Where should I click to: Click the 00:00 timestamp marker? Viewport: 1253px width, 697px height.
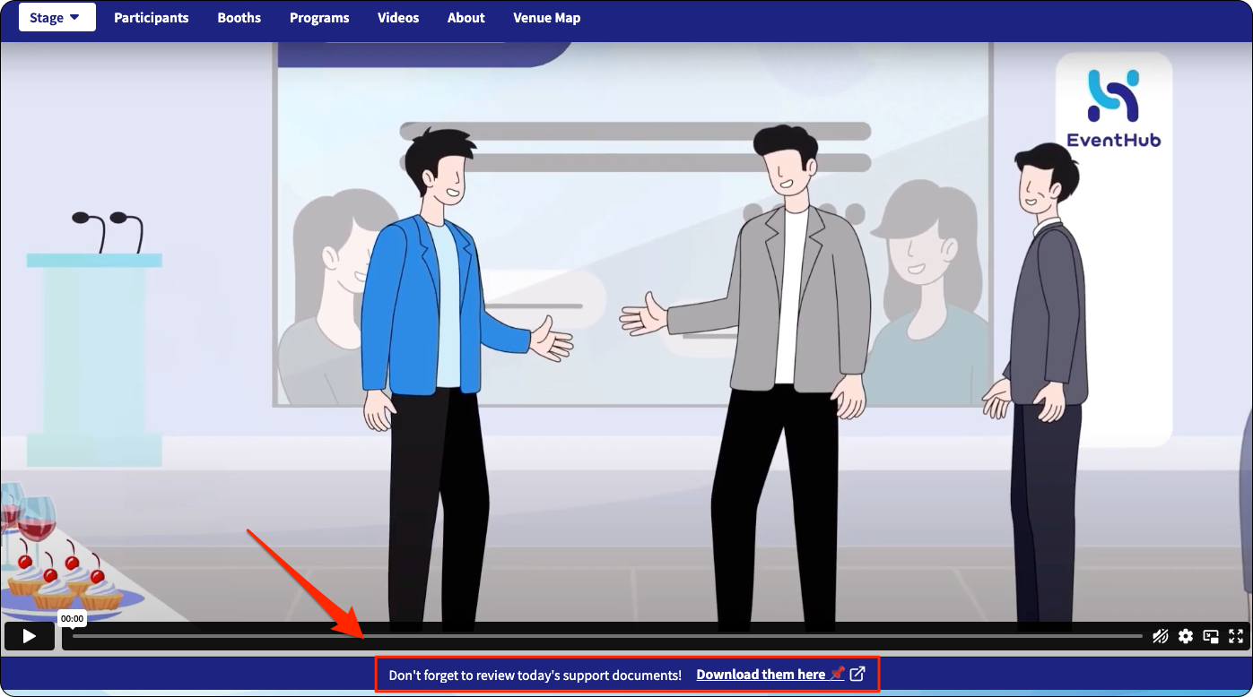click(73, 618)
